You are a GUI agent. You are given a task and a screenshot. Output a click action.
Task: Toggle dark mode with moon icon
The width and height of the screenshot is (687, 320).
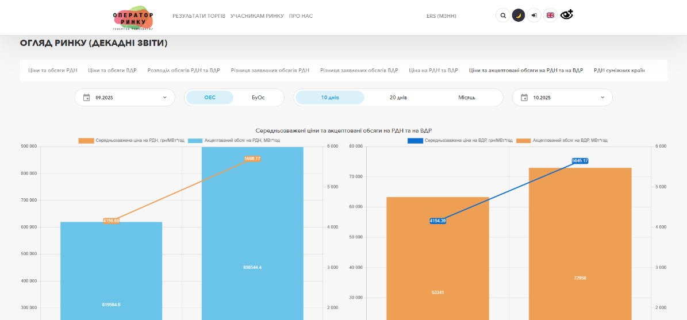click(519, 16)
